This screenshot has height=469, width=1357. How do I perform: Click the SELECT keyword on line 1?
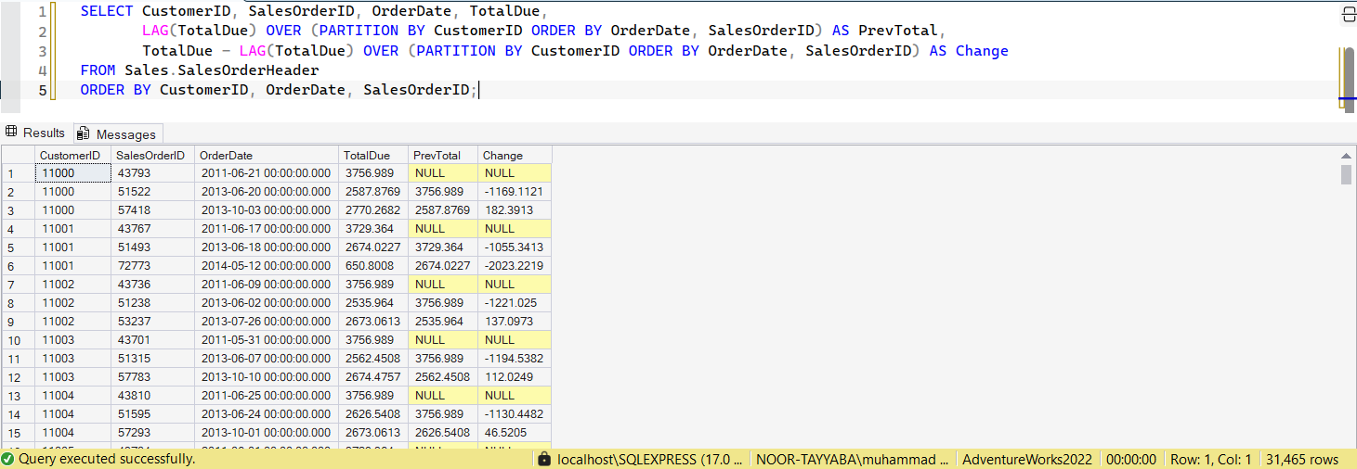(107, 12)
